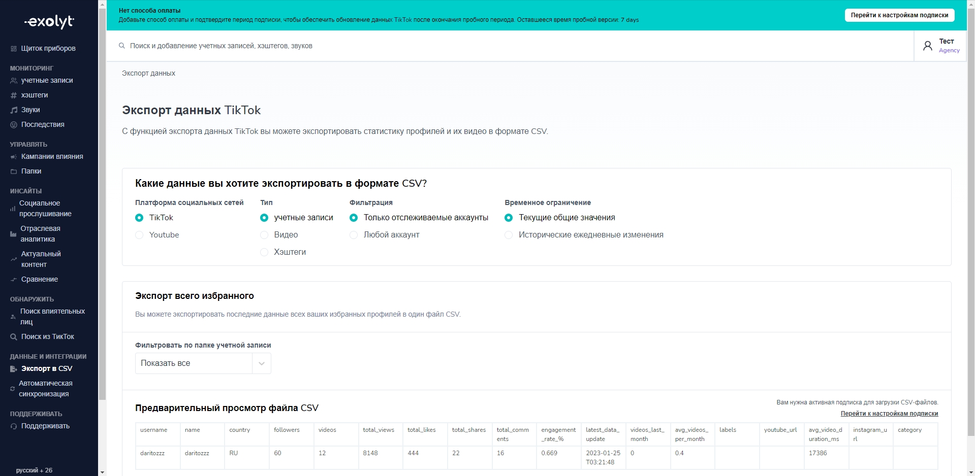Image resolution: width=975 pixels, height=476 pixels.
Task: Click the smiley icon beside Последствия
Action: point(14,125)
